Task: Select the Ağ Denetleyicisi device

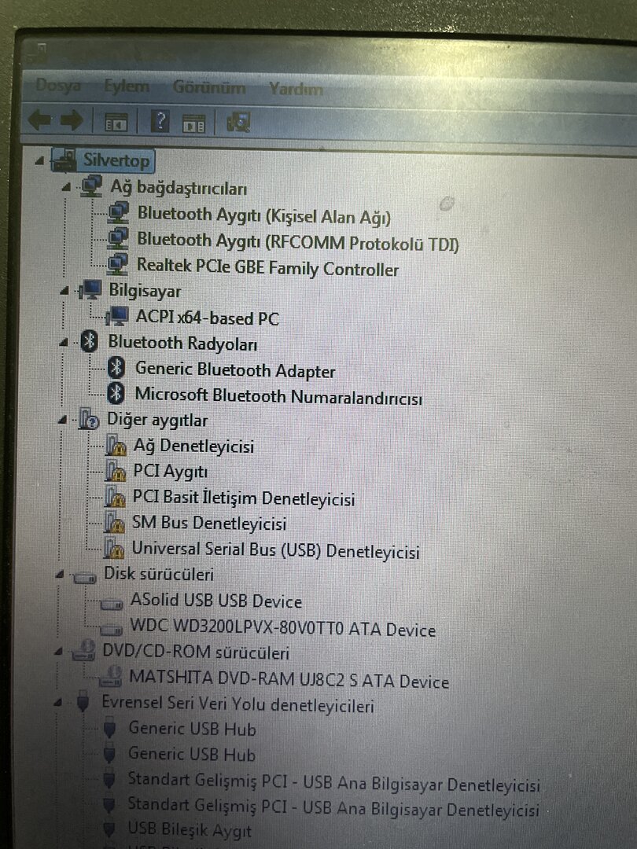Action: (x=193, y=447)
